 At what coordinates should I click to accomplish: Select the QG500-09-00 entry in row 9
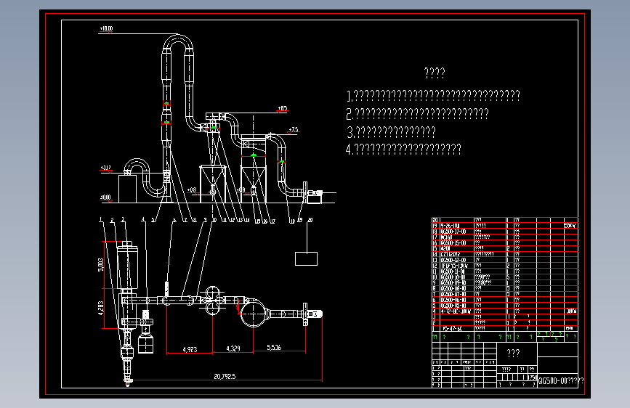coord(453,282)
